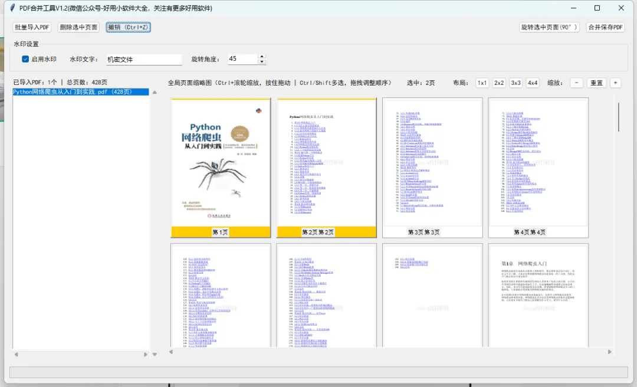Screen dimensions: 637x387
Task: Click the thumbnail vertical scrollbar handle
Action: (x=618, y=117)
